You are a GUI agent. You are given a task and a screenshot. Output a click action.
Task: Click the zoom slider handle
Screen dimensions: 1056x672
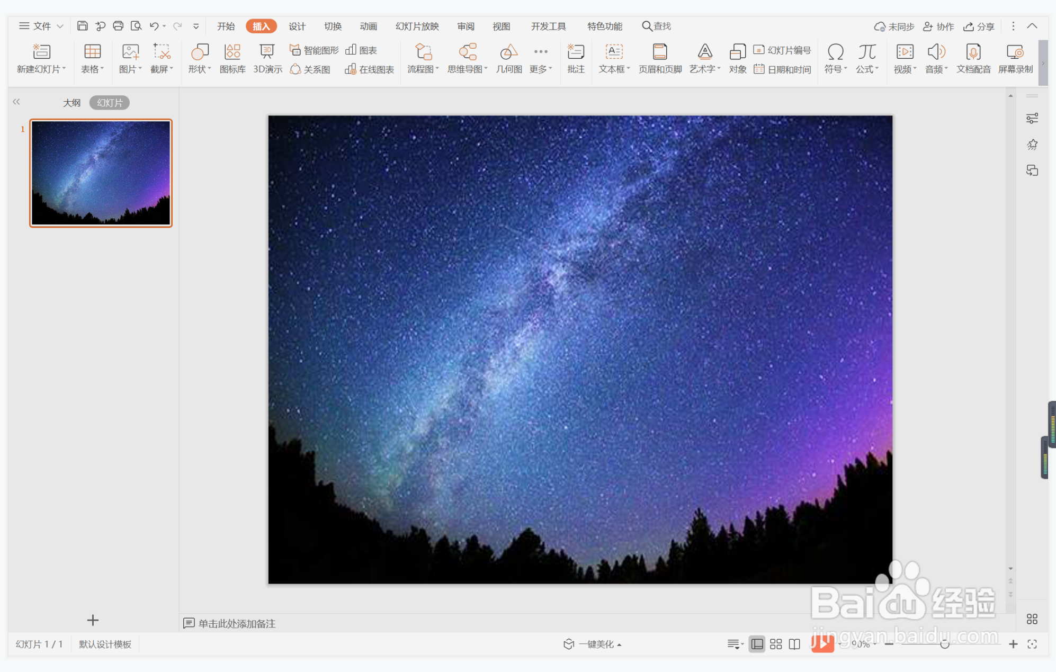[944, 644]
